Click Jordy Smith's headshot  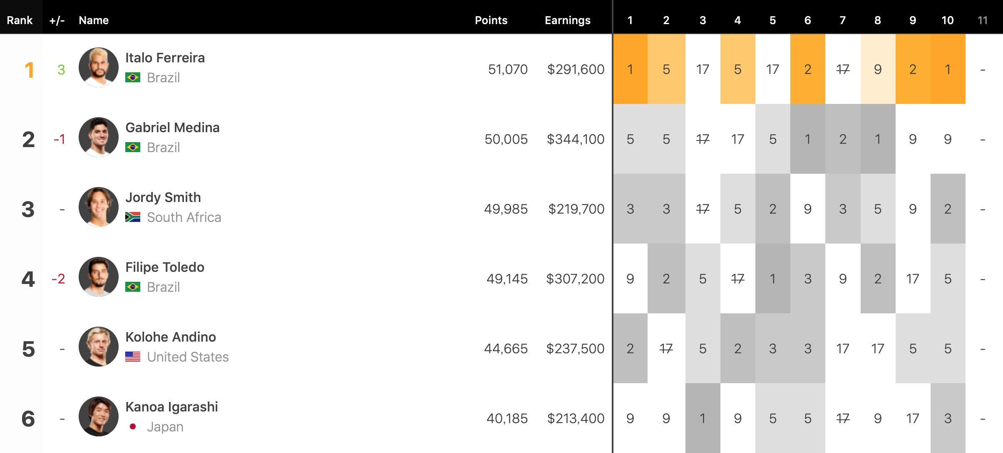99,207
